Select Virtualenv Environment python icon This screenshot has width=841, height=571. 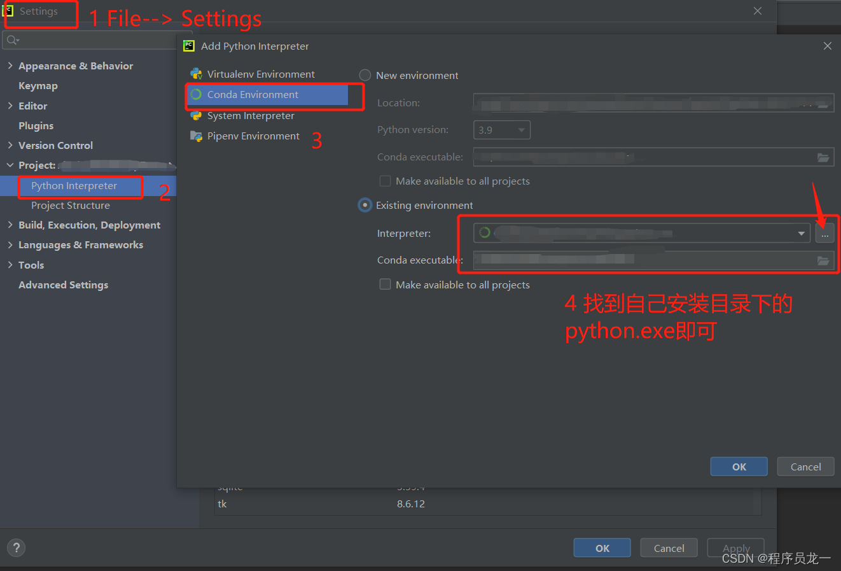196,74
